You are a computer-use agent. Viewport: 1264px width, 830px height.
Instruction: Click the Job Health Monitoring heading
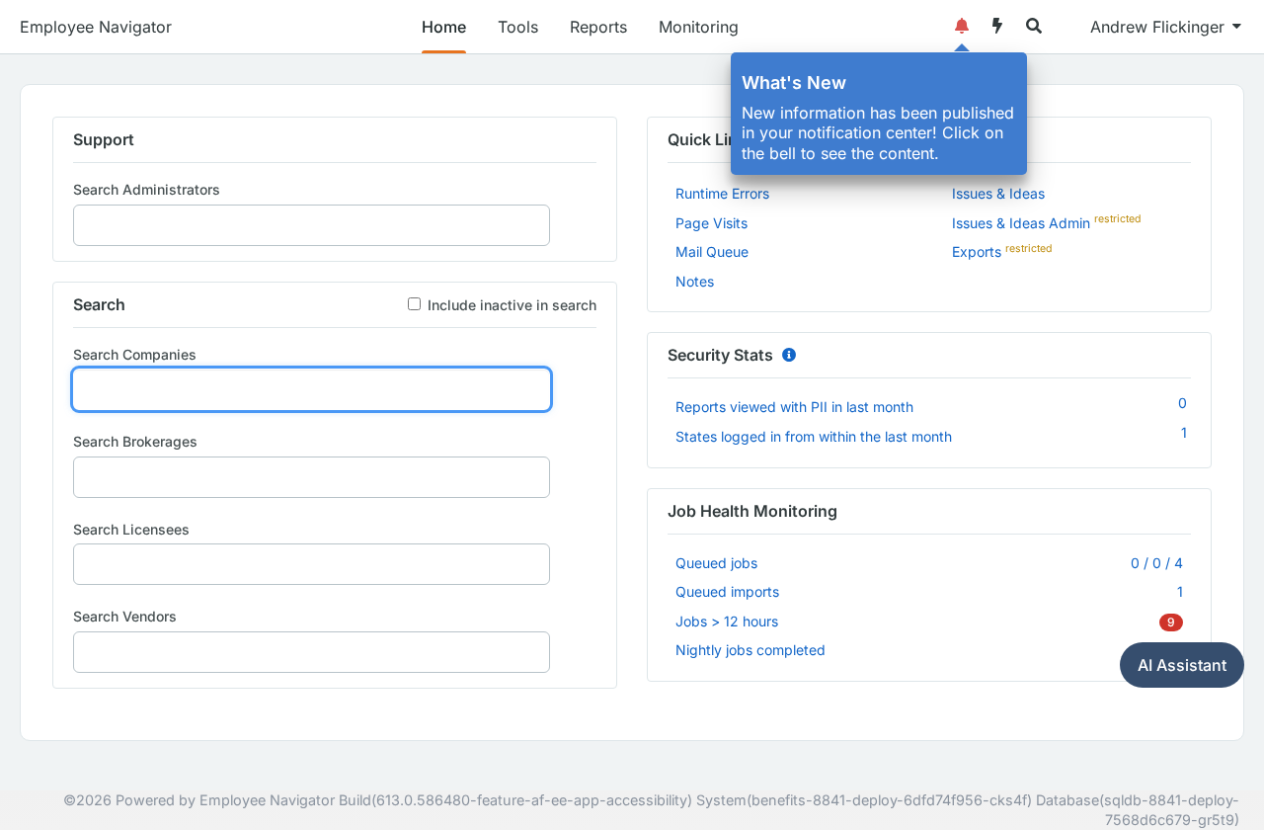pyautogui.click(x=752, y=511)
